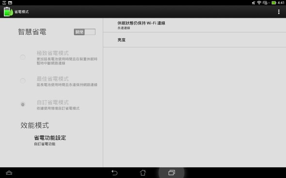Screen dimensions: 286x178
Task: Tap the Wi-Fi status icon
Action: click(259, 2)
